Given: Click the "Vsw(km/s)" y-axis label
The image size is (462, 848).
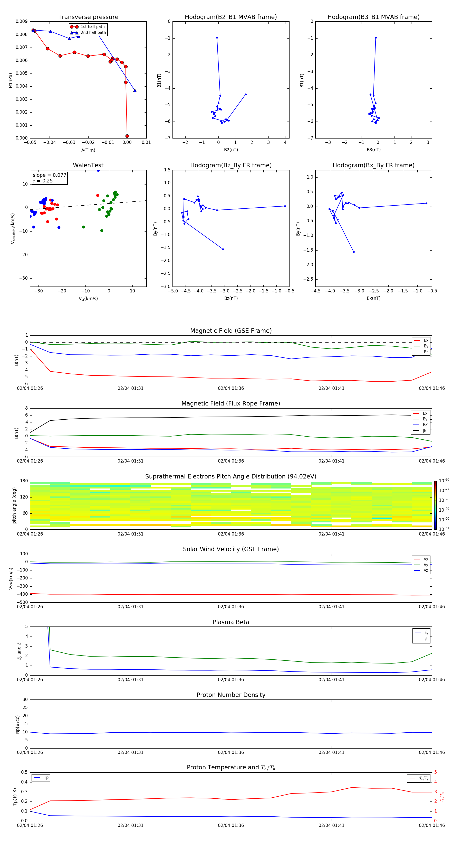Looking at the screenshot, I should pyautogui.click(x=11, y=578).
